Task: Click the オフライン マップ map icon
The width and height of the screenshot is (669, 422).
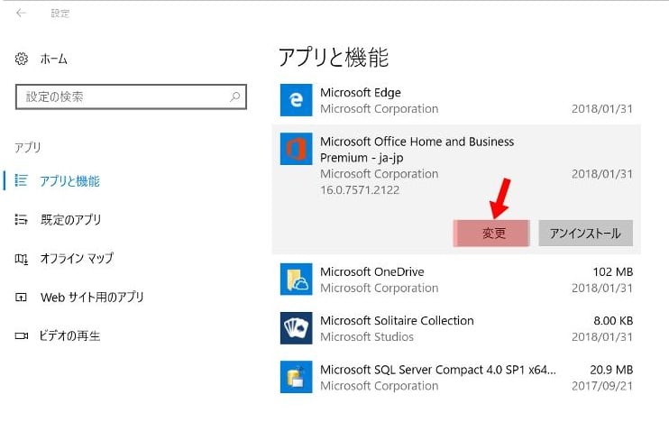Action: [22, 259]
